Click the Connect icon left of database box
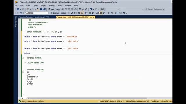The width and height of the screenshot is (186, 104). [18, 13]
